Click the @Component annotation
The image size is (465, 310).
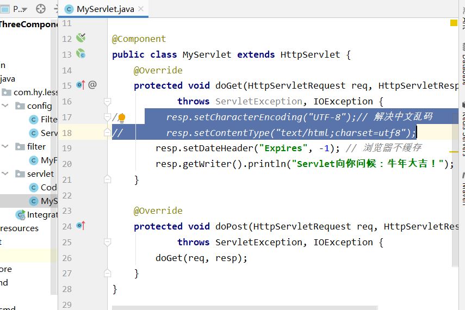coord(139,39)
